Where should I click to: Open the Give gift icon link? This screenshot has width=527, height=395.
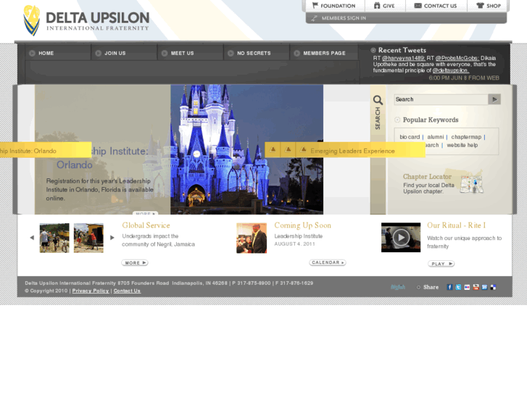384,6
